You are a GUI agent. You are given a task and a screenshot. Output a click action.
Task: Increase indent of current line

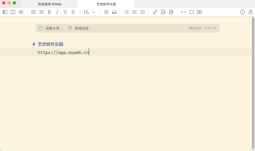click(x=33, y=12)
